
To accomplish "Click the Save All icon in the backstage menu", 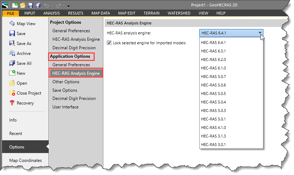I will (x=12, y=63).
